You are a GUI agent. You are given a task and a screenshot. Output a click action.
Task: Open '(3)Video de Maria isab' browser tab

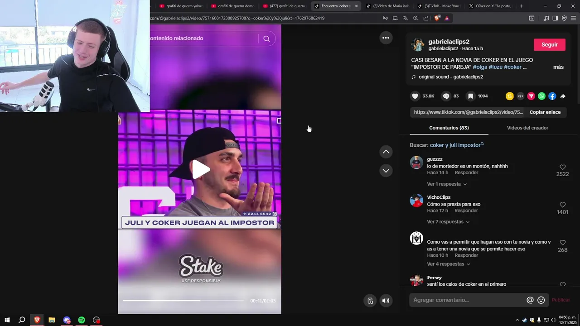click(387, 6)
